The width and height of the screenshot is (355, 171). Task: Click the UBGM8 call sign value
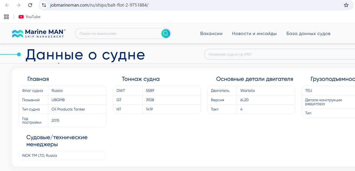[58, 100]
